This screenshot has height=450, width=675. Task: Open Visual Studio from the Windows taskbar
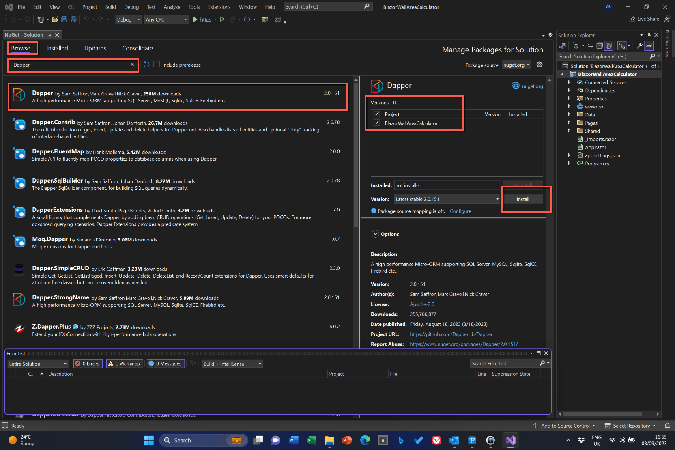click(x=511, y=440)
